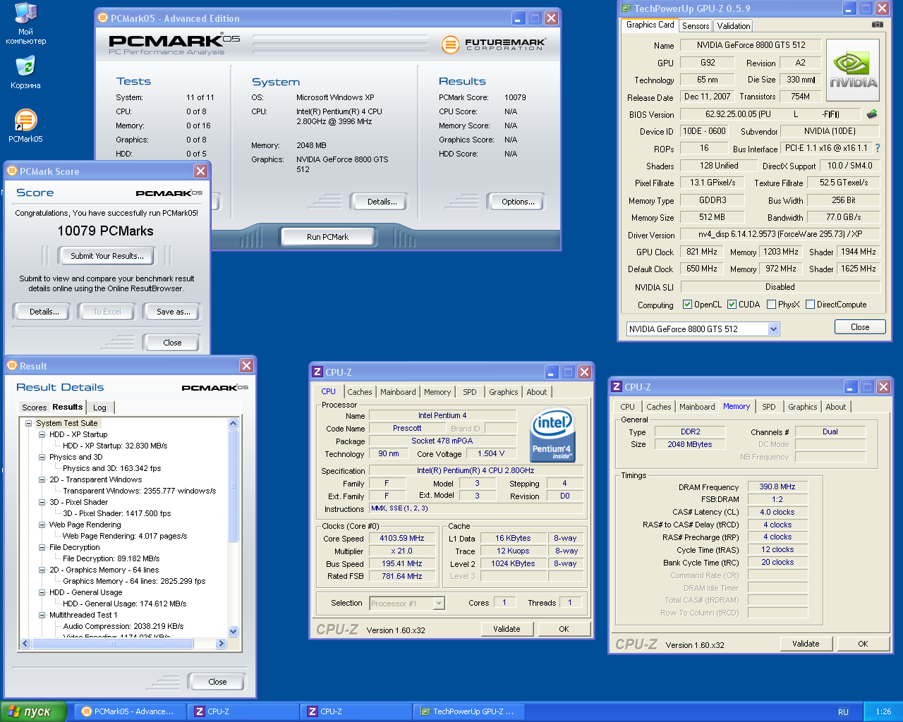Image resolution: width=903 pixels, height=722 pixels.
Task: Click Close button in GPU-Z
Action: (860, 327)
